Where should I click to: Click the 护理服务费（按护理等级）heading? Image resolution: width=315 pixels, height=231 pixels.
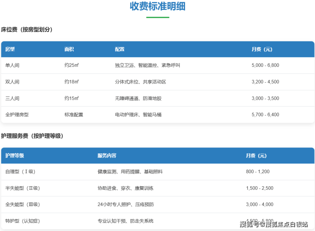coord(32,136)
